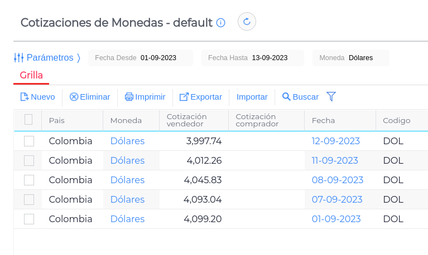The height and width of the screenshot is (255, 428).
Task: Select the checkbox for the 4,099.20 row
Action: coord(29,219)
